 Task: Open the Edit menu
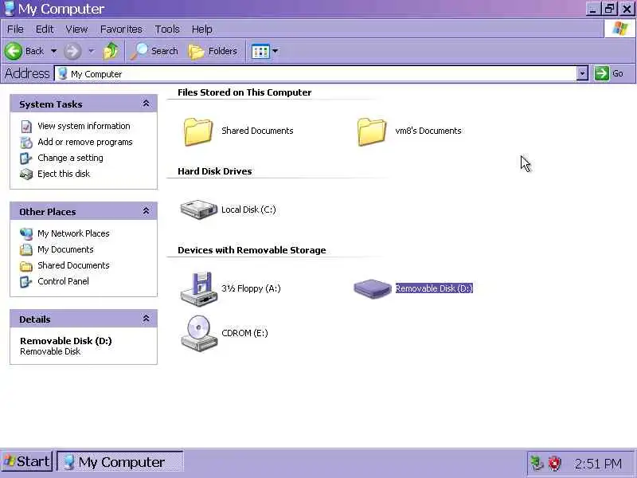tap(45, 29)
